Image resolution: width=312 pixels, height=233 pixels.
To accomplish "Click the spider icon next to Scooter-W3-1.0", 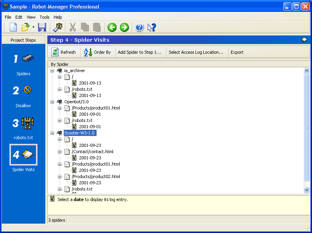I will [59, 132].
